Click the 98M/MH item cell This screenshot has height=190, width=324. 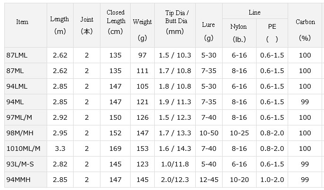[25, 133]
